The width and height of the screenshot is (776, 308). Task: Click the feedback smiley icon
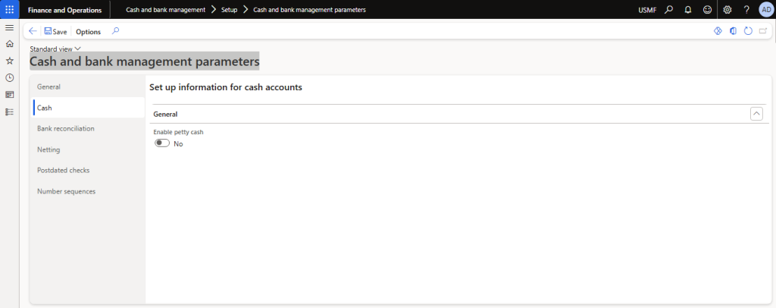coord(708,9)
